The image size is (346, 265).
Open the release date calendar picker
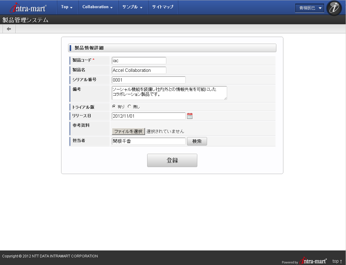click(190, 116)
